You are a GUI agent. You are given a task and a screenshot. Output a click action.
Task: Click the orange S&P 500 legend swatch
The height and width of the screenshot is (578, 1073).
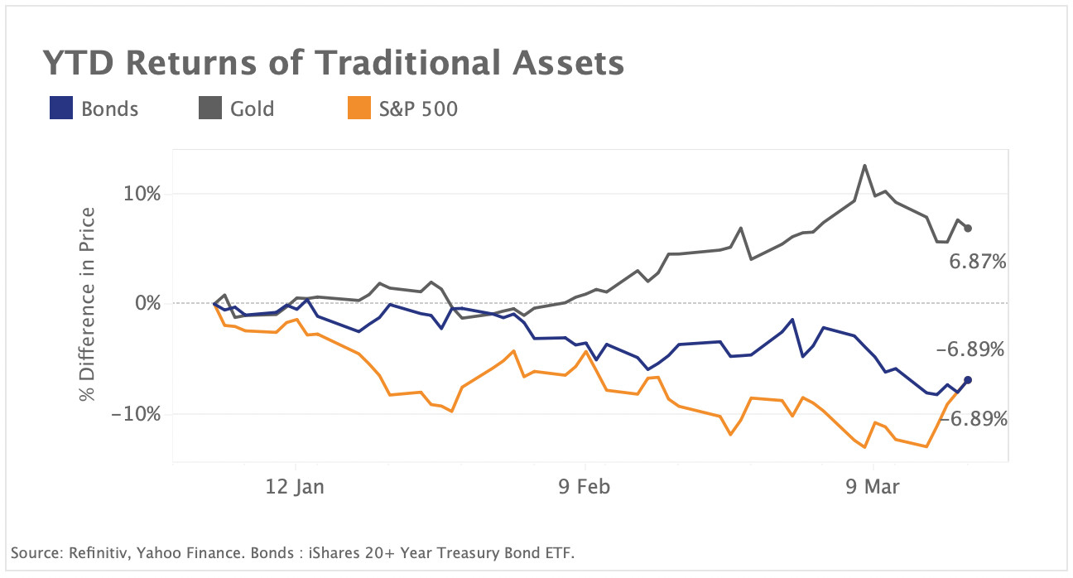coord(358,108)
